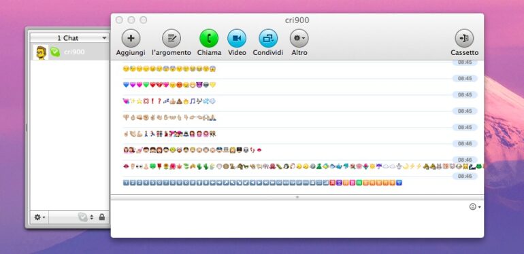Open the gear menu at the bottom of the contact list

(x=39, y=217)
